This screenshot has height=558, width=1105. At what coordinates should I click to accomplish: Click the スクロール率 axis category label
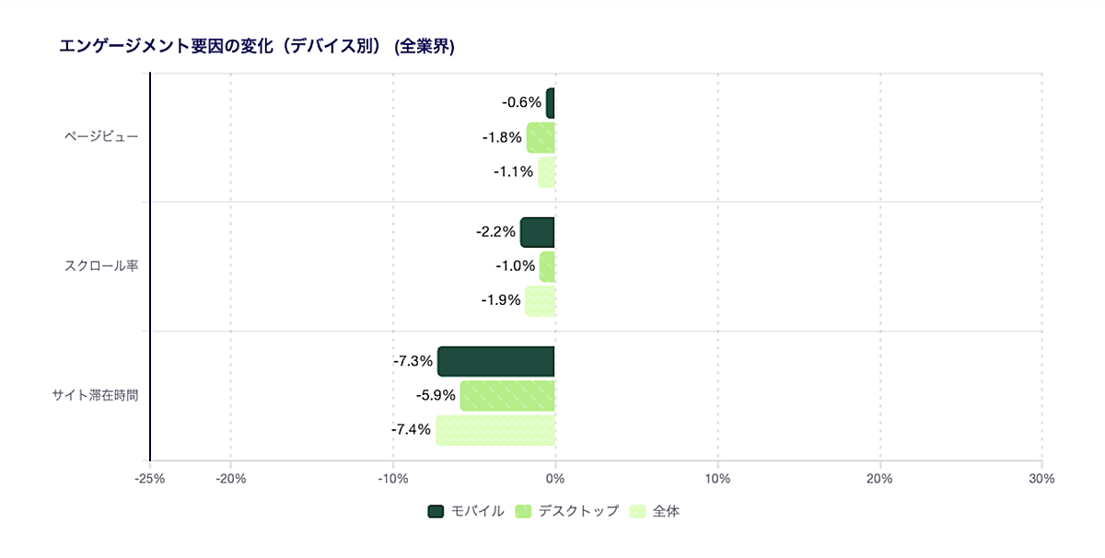pos(101,266)
